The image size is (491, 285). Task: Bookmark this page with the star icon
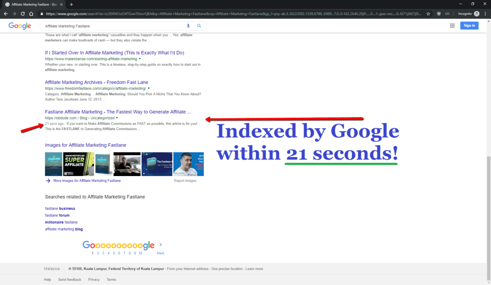[x=428, y=14]
